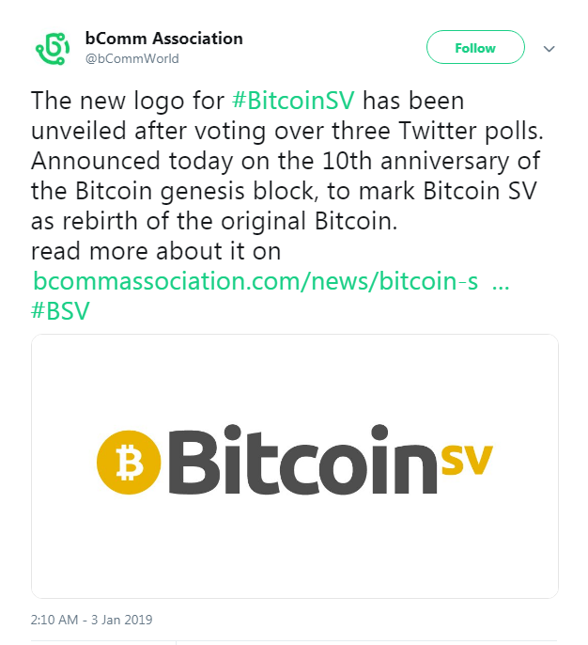588x645 pixels.
Task: Open the #BSV hashtag
Action: click(x=60, y=311)
